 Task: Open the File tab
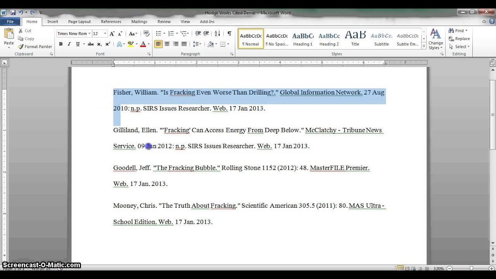(10, 22)
